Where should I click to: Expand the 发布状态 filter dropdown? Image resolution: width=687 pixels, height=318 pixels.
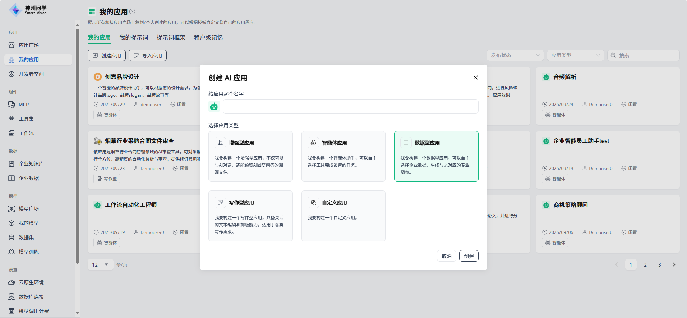point(515,55)
